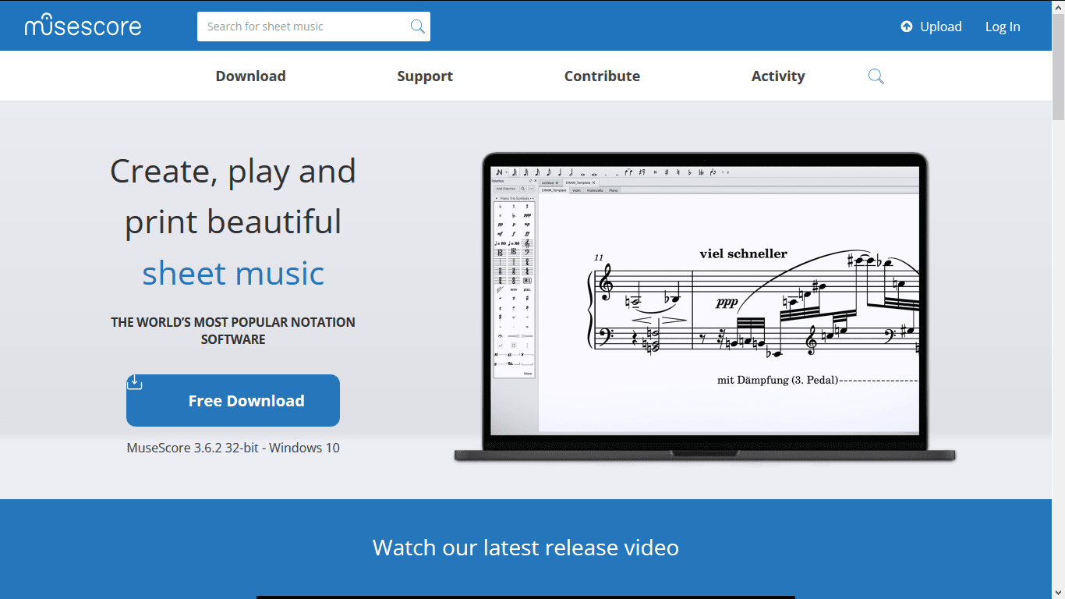This screenshot has width=1065, height=599.
Task: Open site search magnifier beside Activity
Action: (x=876, y=76)
